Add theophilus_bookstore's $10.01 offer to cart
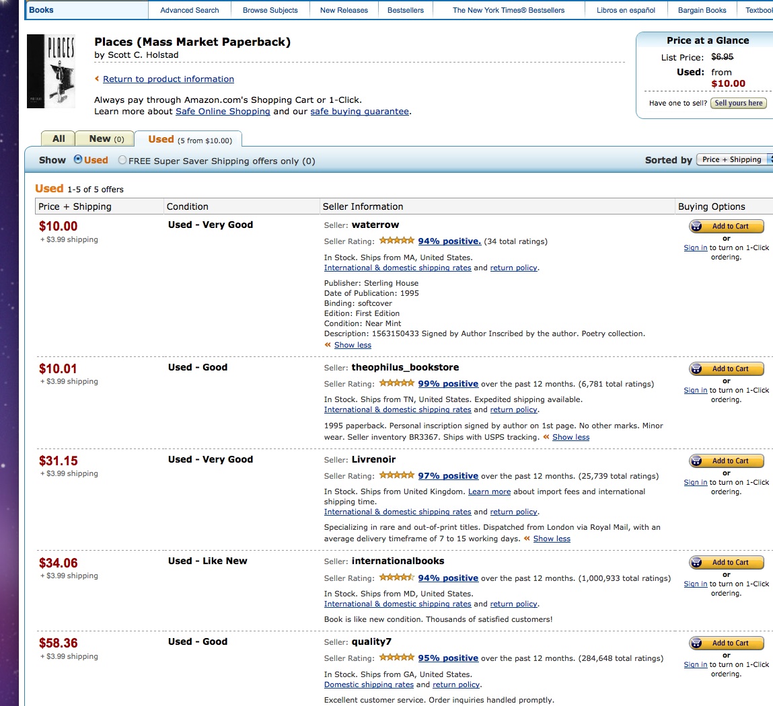The height and width of the screenshot is (706, 773). (x=727, y=369)
